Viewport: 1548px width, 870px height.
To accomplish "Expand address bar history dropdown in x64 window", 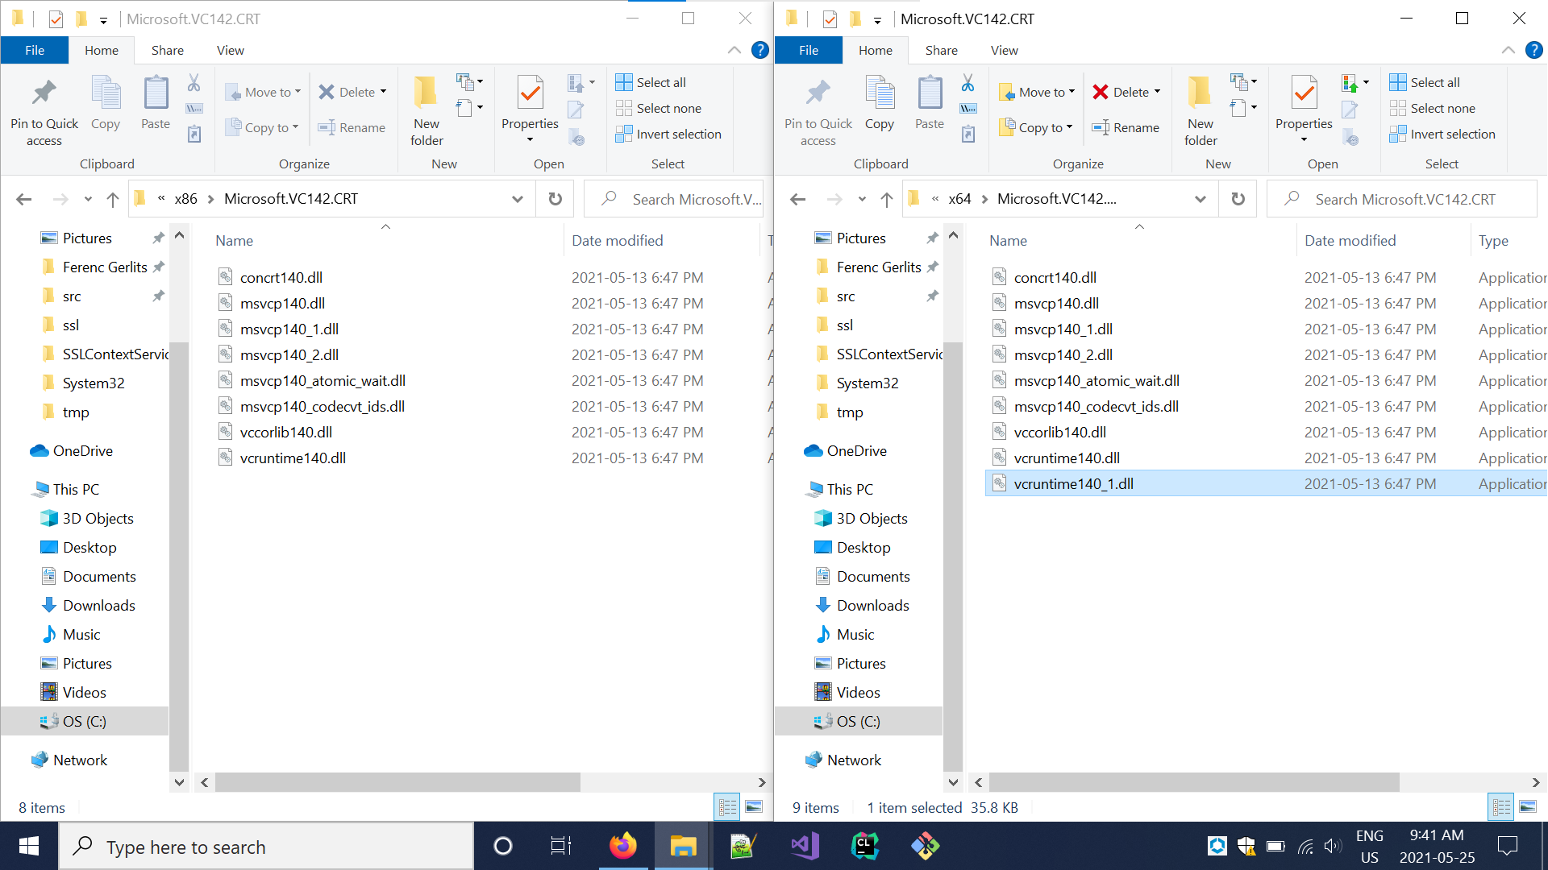I will click(x=1200, y=199).
